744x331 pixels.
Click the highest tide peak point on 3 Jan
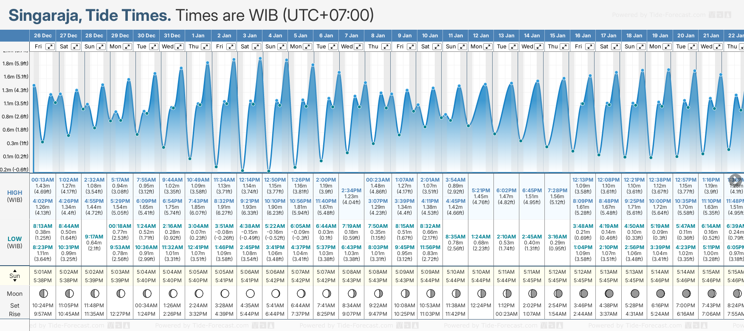click(260, 59)
